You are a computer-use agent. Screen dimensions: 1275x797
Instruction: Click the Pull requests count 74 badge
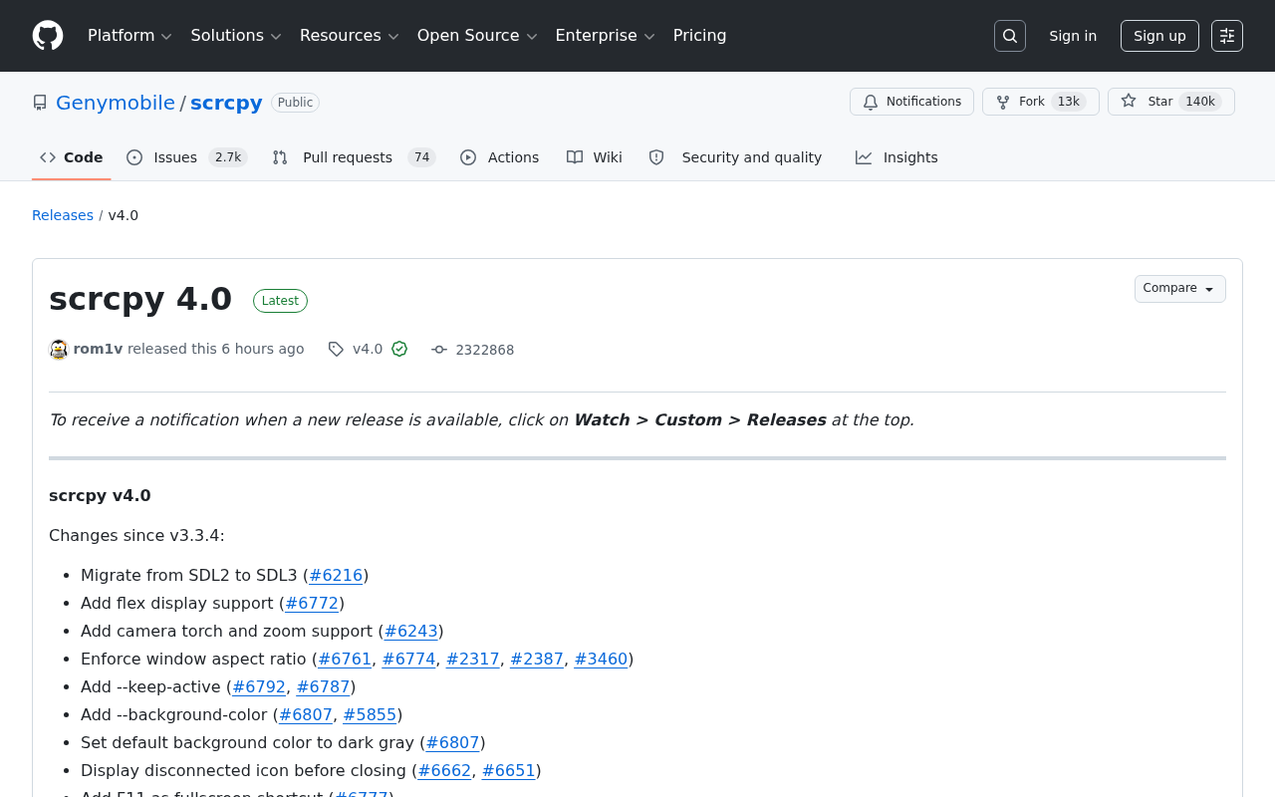point(422,157)
